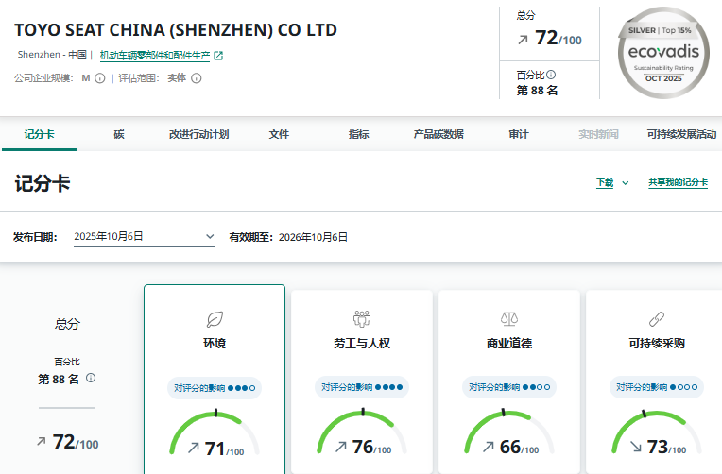Image resolution: width=722 pixels, height=474 pixels.
Task: Expand the 下载 dropdown menu
Action: (x=612, y=182)
